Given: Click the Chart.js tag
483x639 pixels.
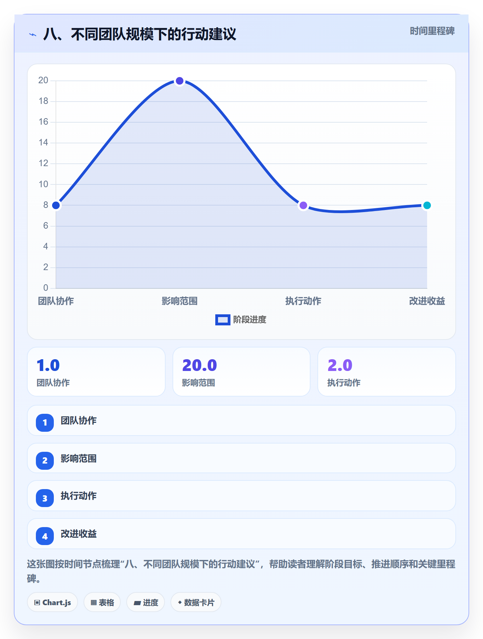Looking at the screenshot, I should (52, 602).
